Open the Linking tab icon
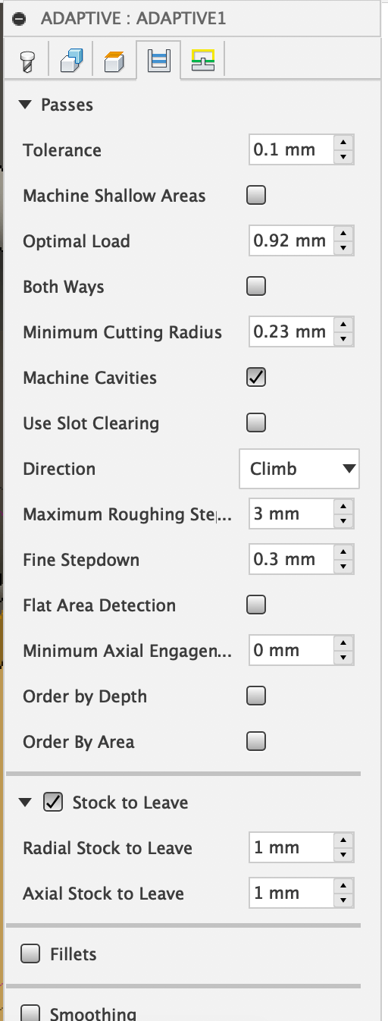Screen dimensions: 388x1021 [x=202, y=61]
